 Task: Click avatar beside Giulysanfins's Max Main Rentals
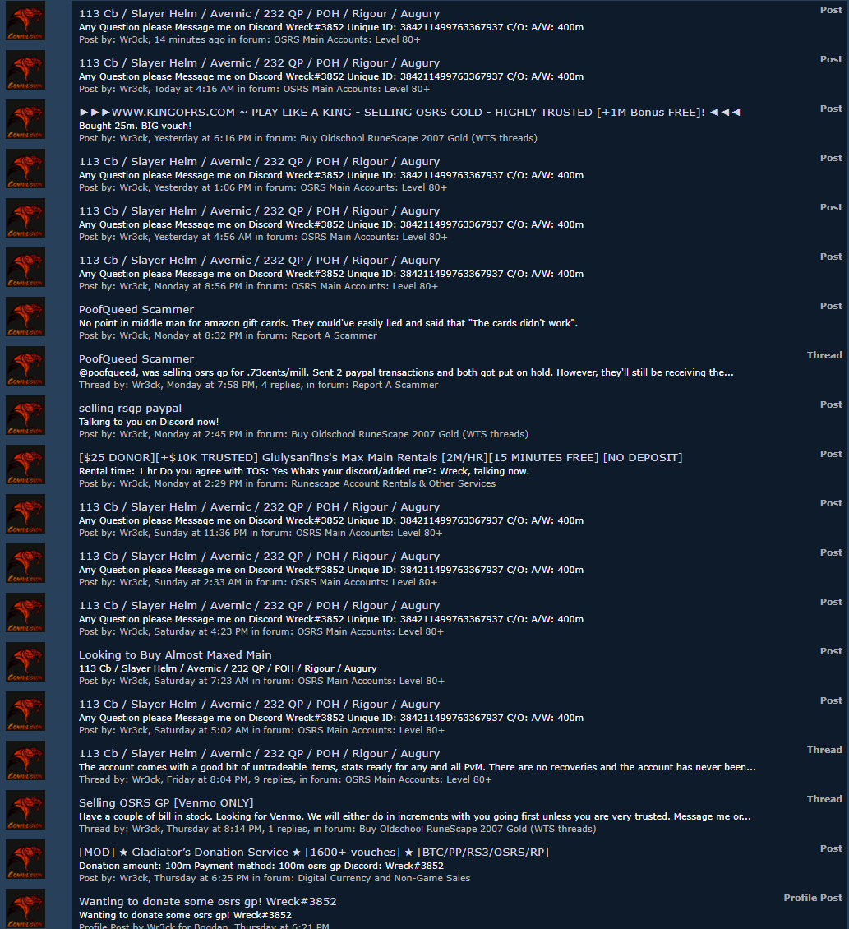pyautogui.click(x=25, y=464)
